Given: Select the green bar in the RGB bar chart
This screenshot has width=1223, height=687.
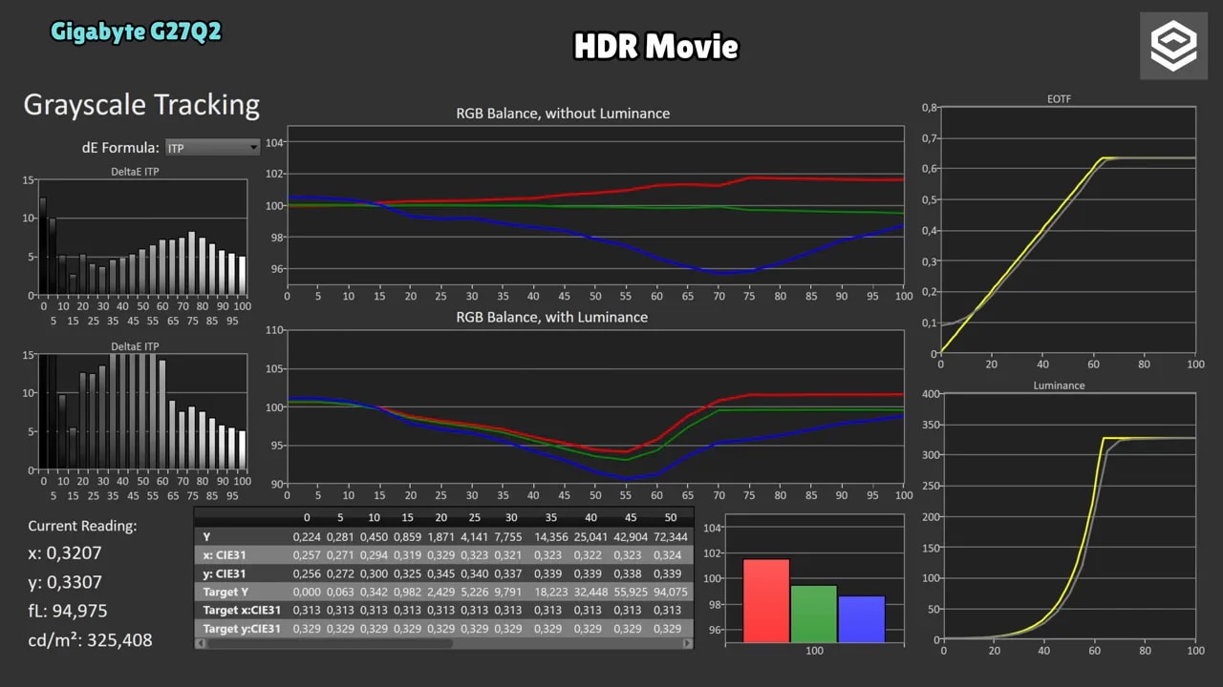Looking at the screenshot, I should click(x=814, y=614).
